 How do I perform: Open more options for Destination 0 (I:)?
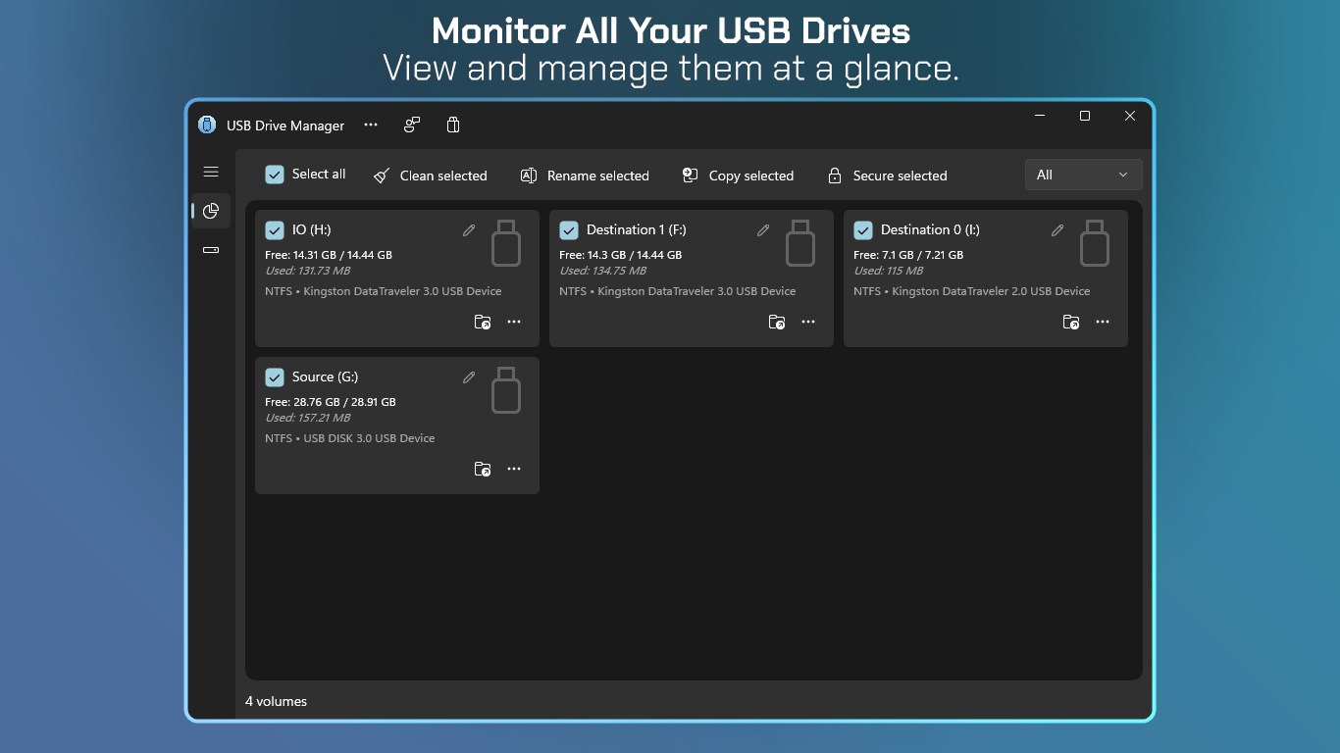[x=1103, y=322]
